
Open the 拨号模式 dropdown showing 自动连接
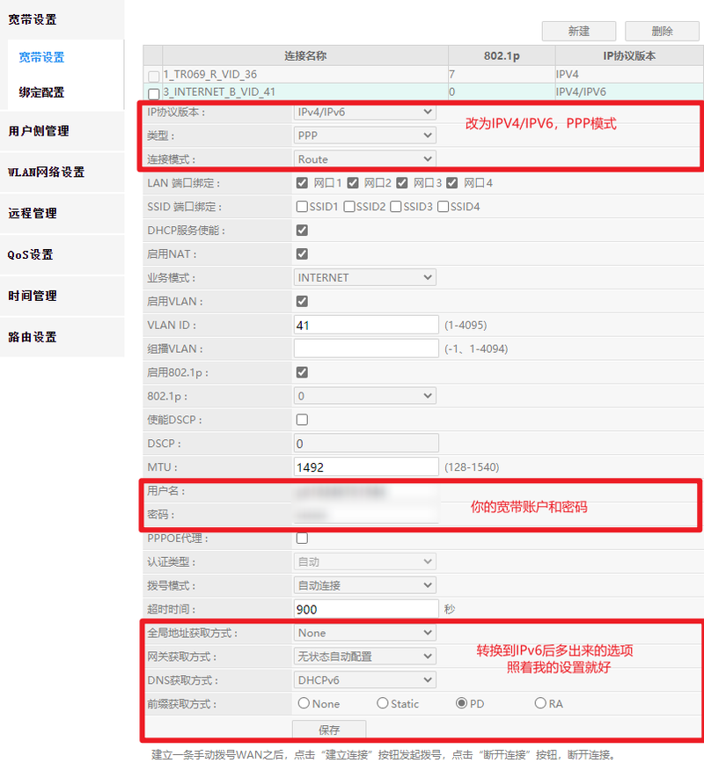tap(364, 584)
